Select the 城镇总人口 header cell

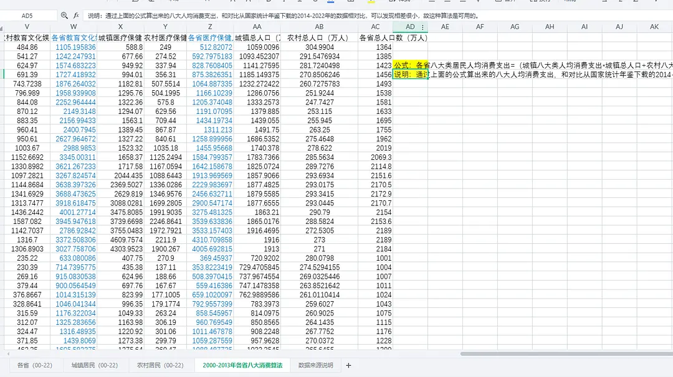tap(257, 38)
